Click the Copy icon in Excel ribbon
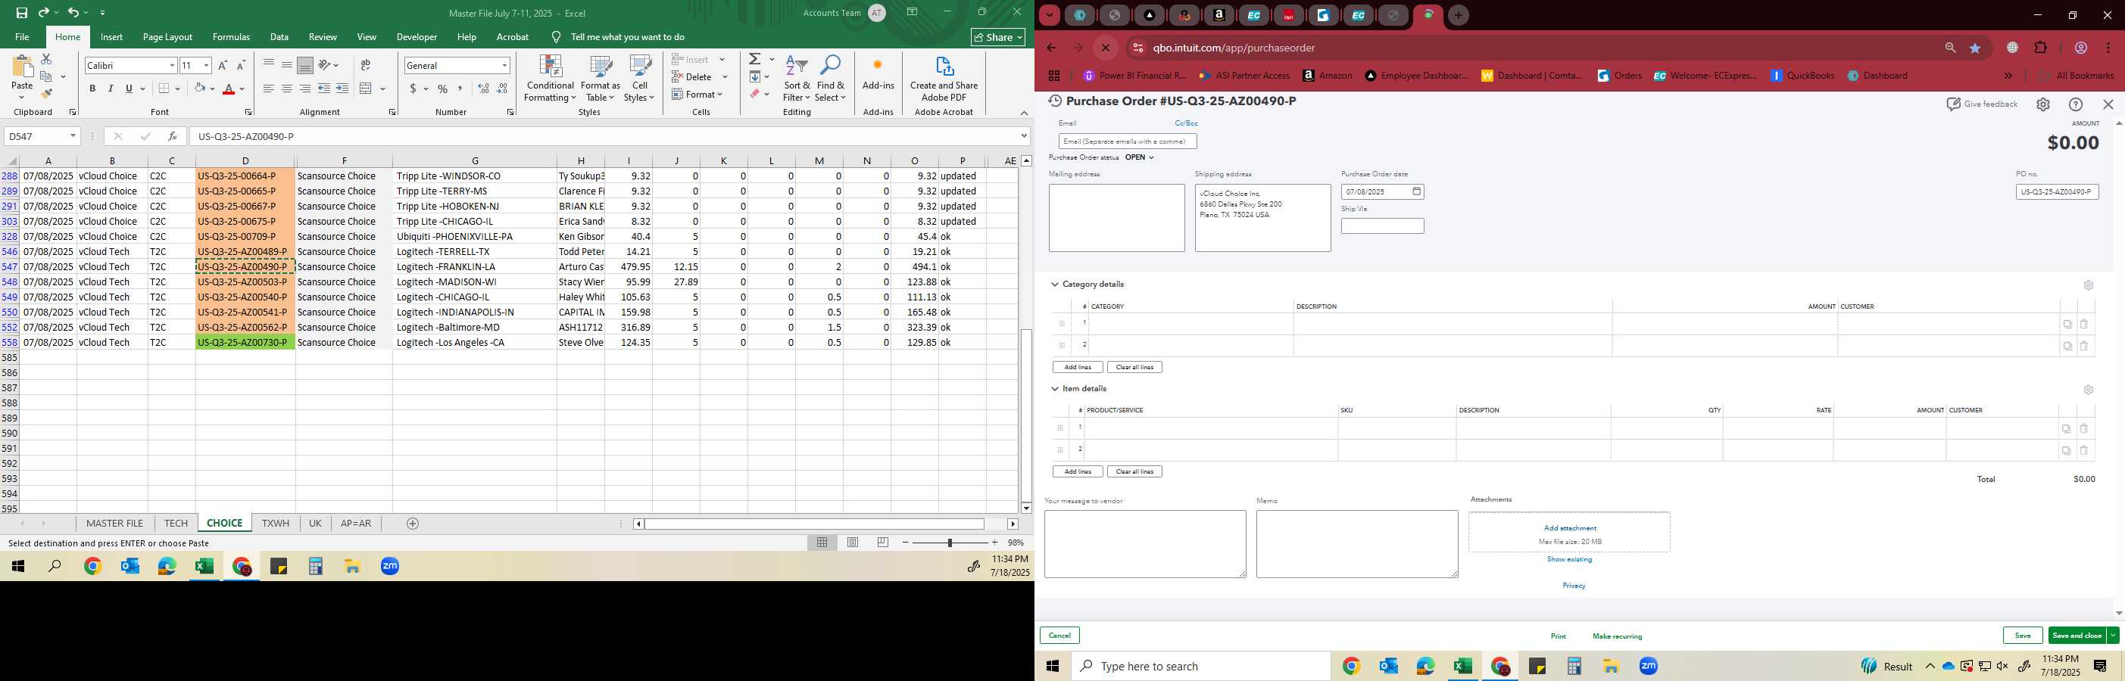Screen dimensions: 2125x681 (x=46, y=76)
